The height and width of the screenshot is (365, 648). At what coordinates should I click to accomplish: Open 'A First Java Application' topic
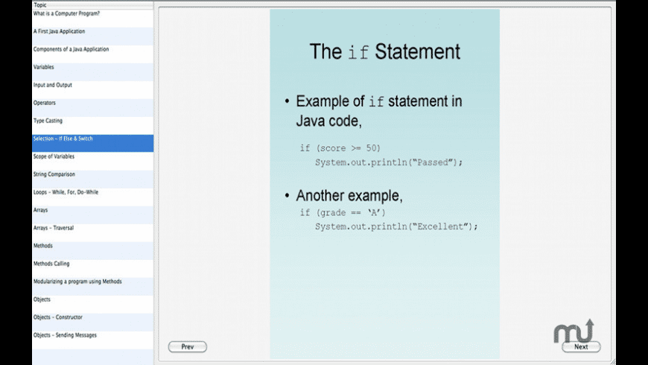point(92,36)
